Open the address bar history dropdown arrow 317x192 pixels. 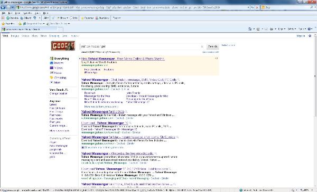point(248,7)
